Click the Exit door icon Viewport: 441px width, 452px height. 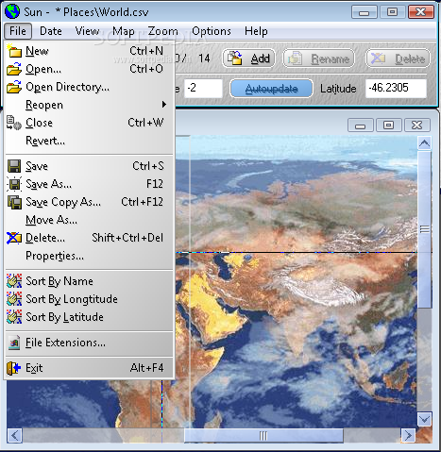14,368
